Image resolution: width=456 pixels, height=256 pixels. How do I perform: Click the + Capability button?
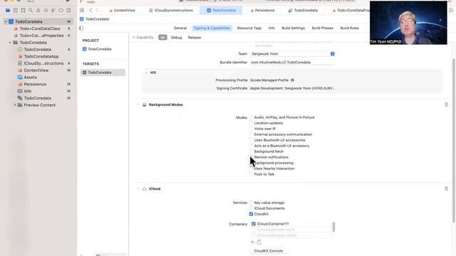142,38
